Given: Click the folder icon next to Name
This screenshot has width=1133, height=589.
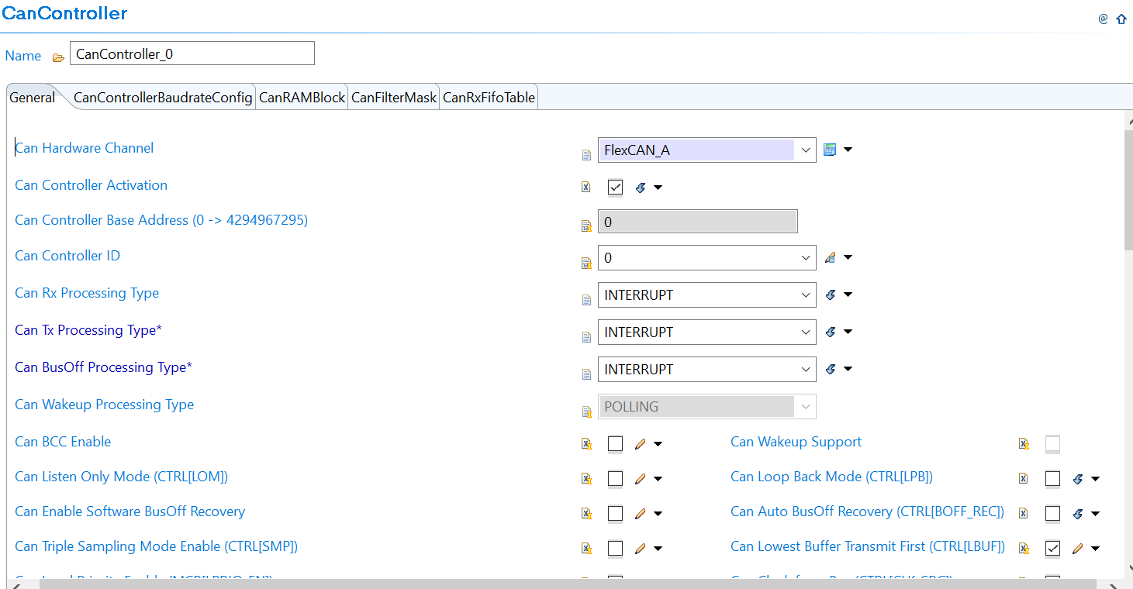Looking at the screenshot, I should pos(58,57).
